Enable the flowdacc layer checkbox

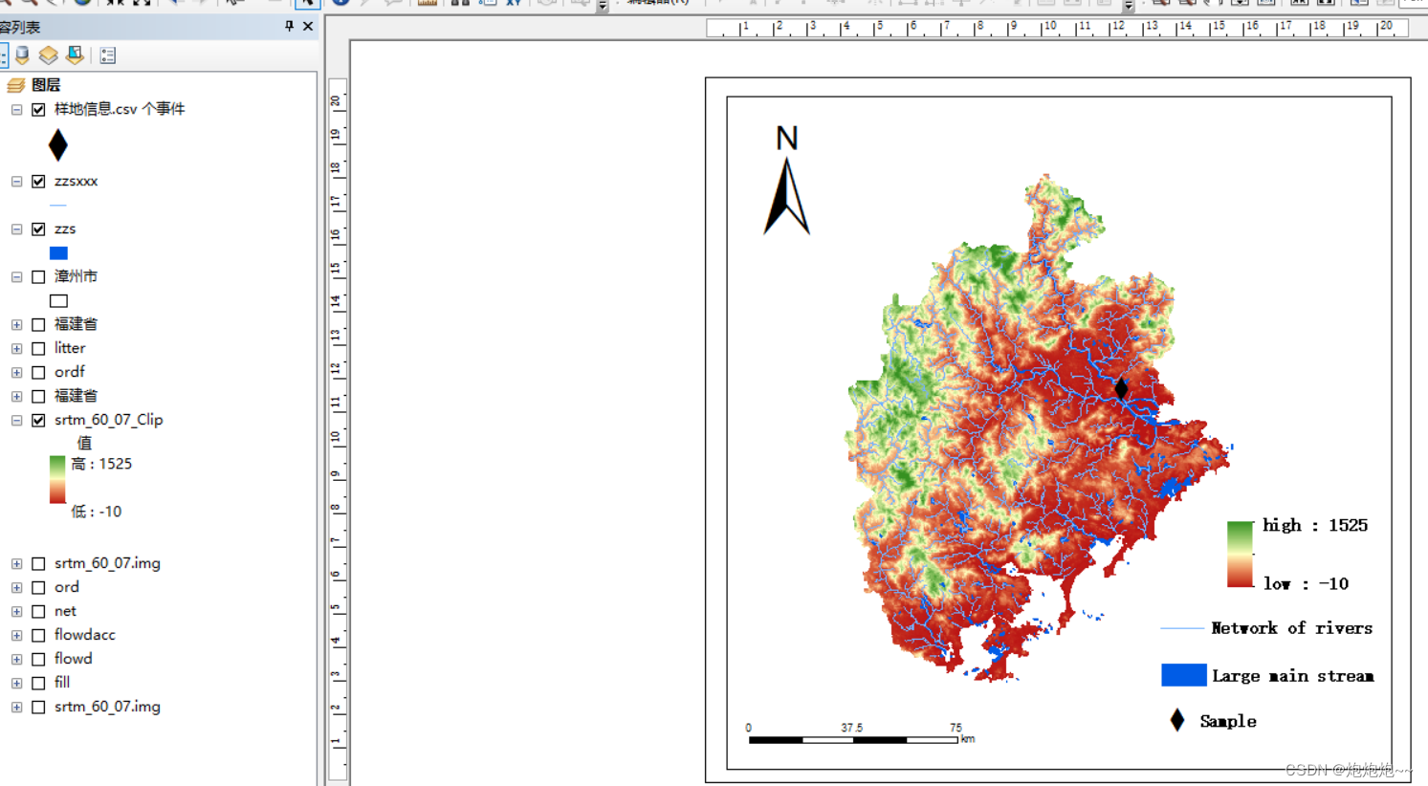[x=38, y=635]
